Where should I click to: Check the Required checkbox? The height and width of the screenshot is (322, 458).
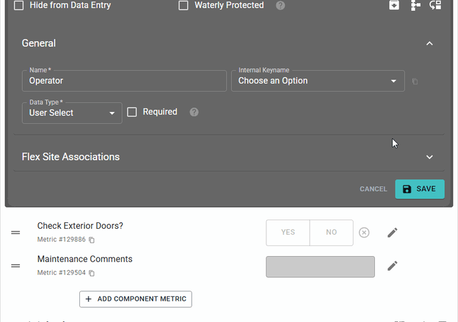tap(132, 112)
